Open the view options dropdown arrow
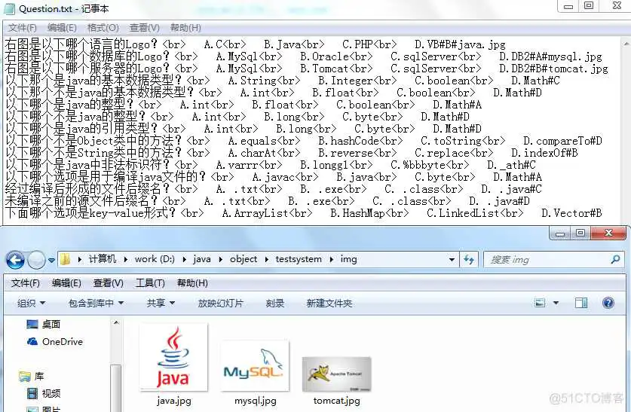Screen dimensions: 631x412 click(x=556, y=303)
